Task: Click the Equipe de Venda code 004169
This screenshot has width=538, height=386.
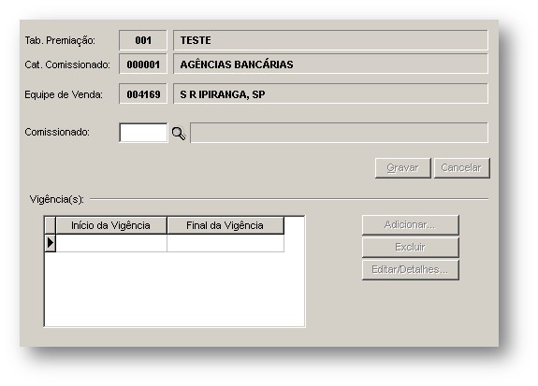Action: click(x=143, y=93)
